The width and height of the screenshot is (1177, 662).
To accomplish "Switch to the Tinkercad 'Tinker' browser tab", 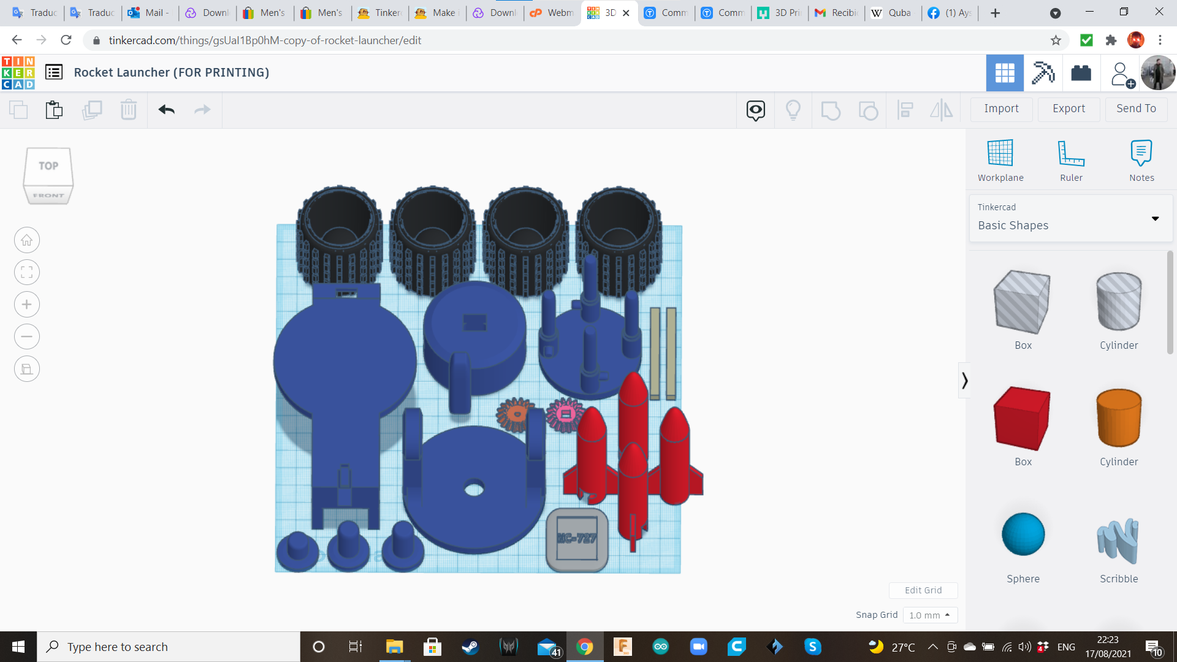I will 381,13.
